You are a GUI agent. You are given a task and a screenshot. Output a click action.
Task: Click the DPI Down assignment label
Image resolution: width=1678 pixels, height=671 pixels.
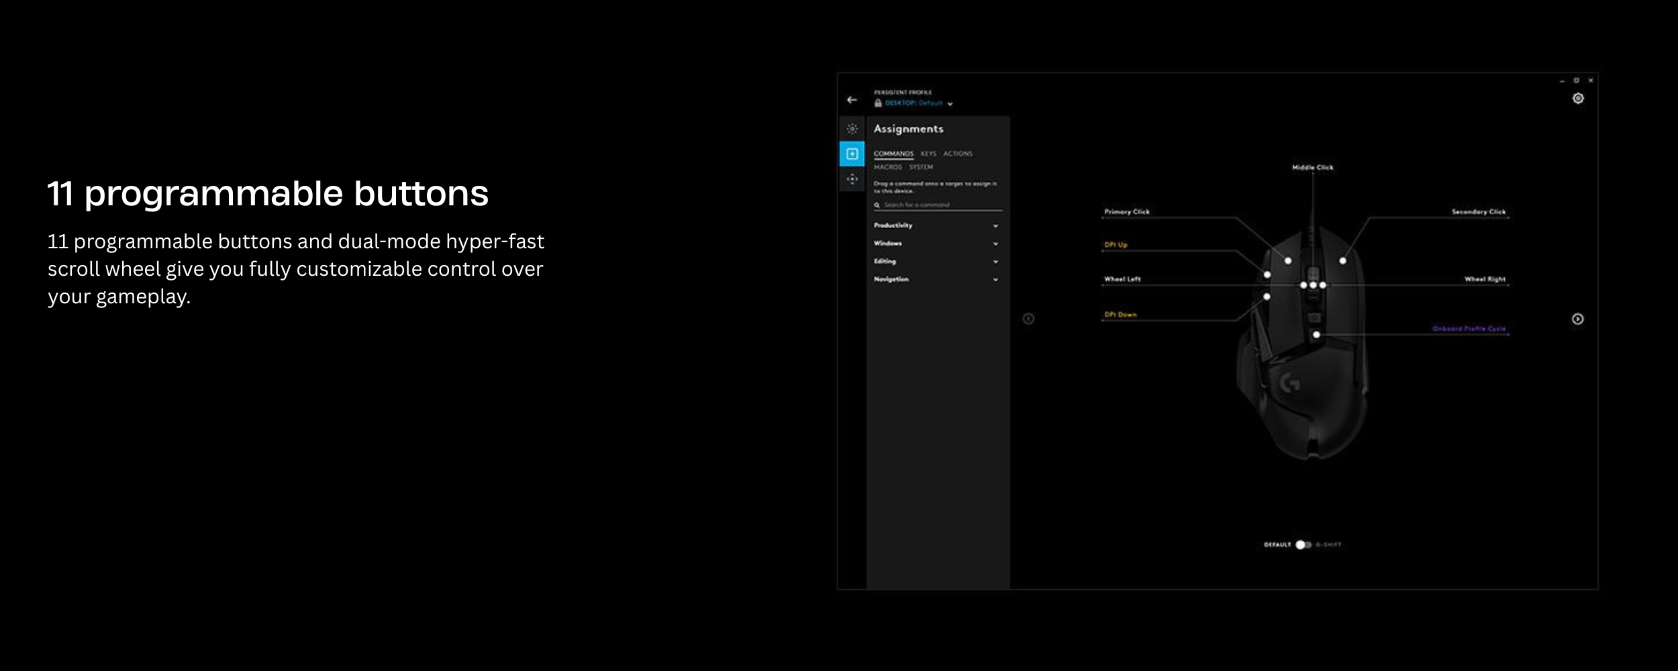1120,315
